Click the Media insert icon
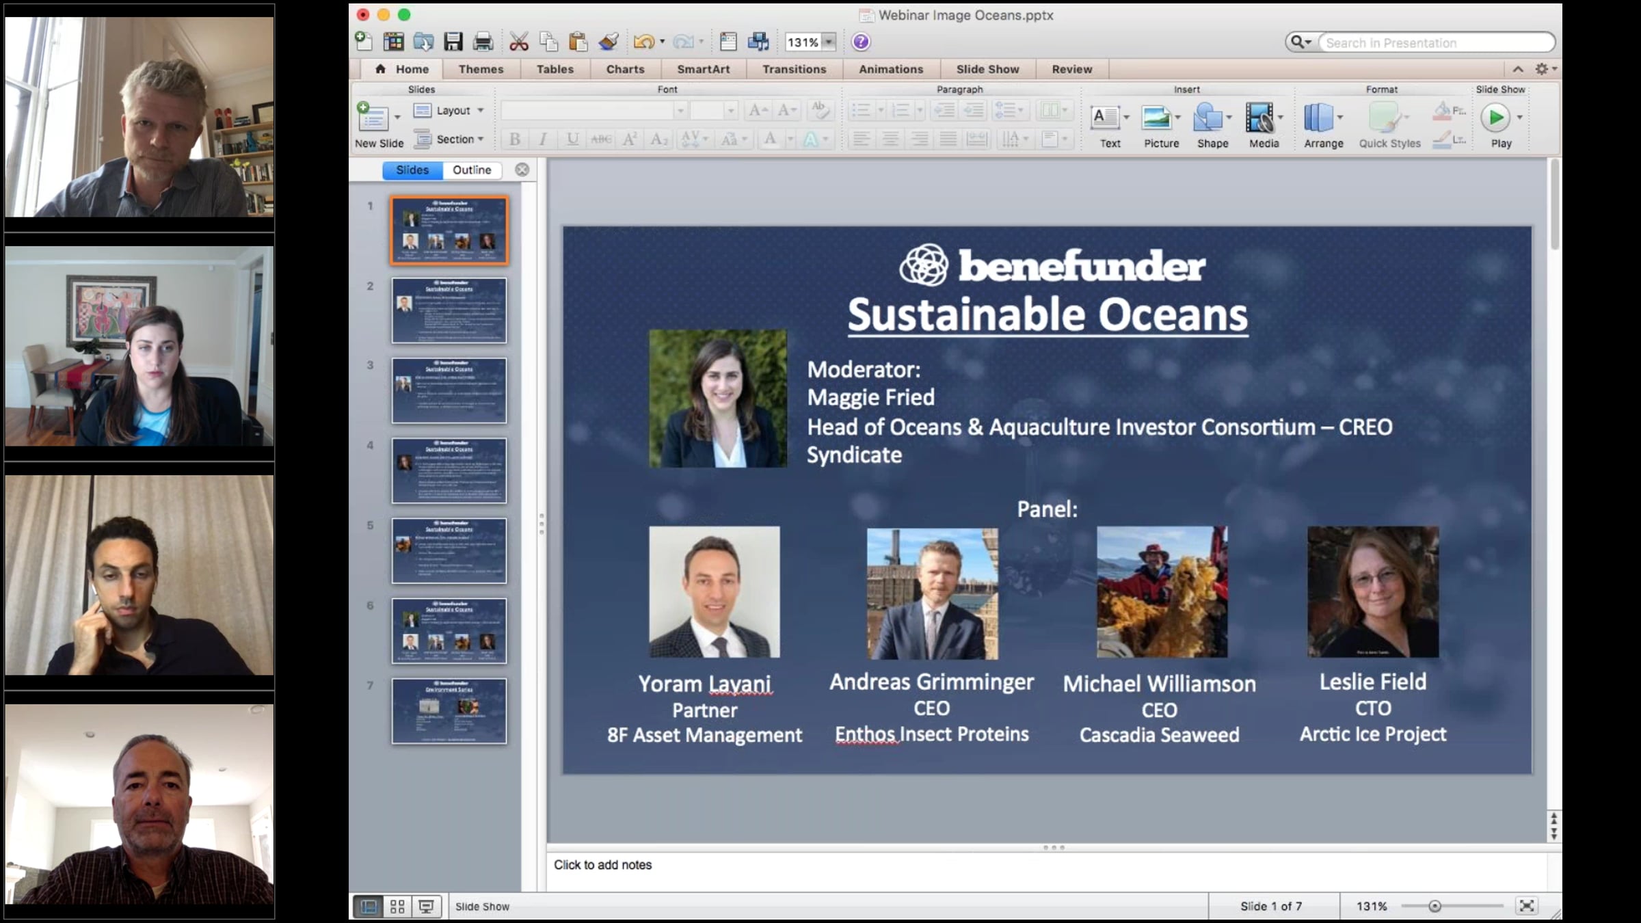Viewport: 1641px width, 923px height. [x=1259, y=118]
